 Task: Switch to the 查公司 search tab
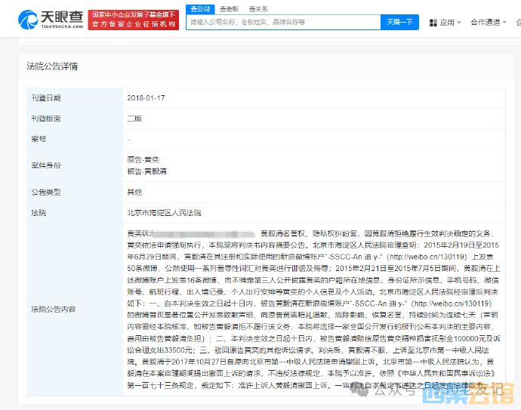click(x=200, y=8)
